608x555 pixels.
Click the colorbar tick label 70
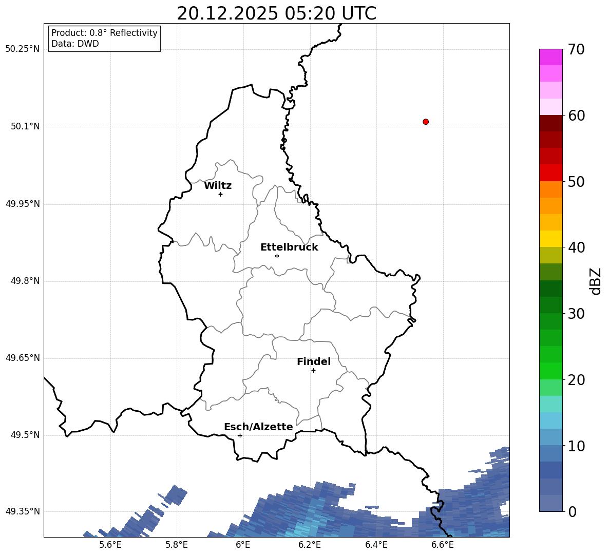576,50
